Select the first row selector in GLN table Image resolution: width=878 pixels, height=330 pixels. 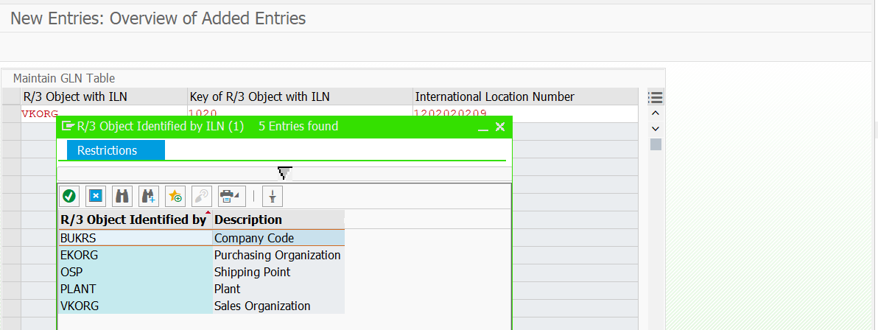(x=11, y=113)
